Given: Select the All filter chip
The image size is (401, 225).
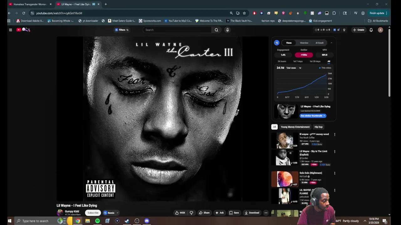Looking at the screenshot, I should [274, 127].
